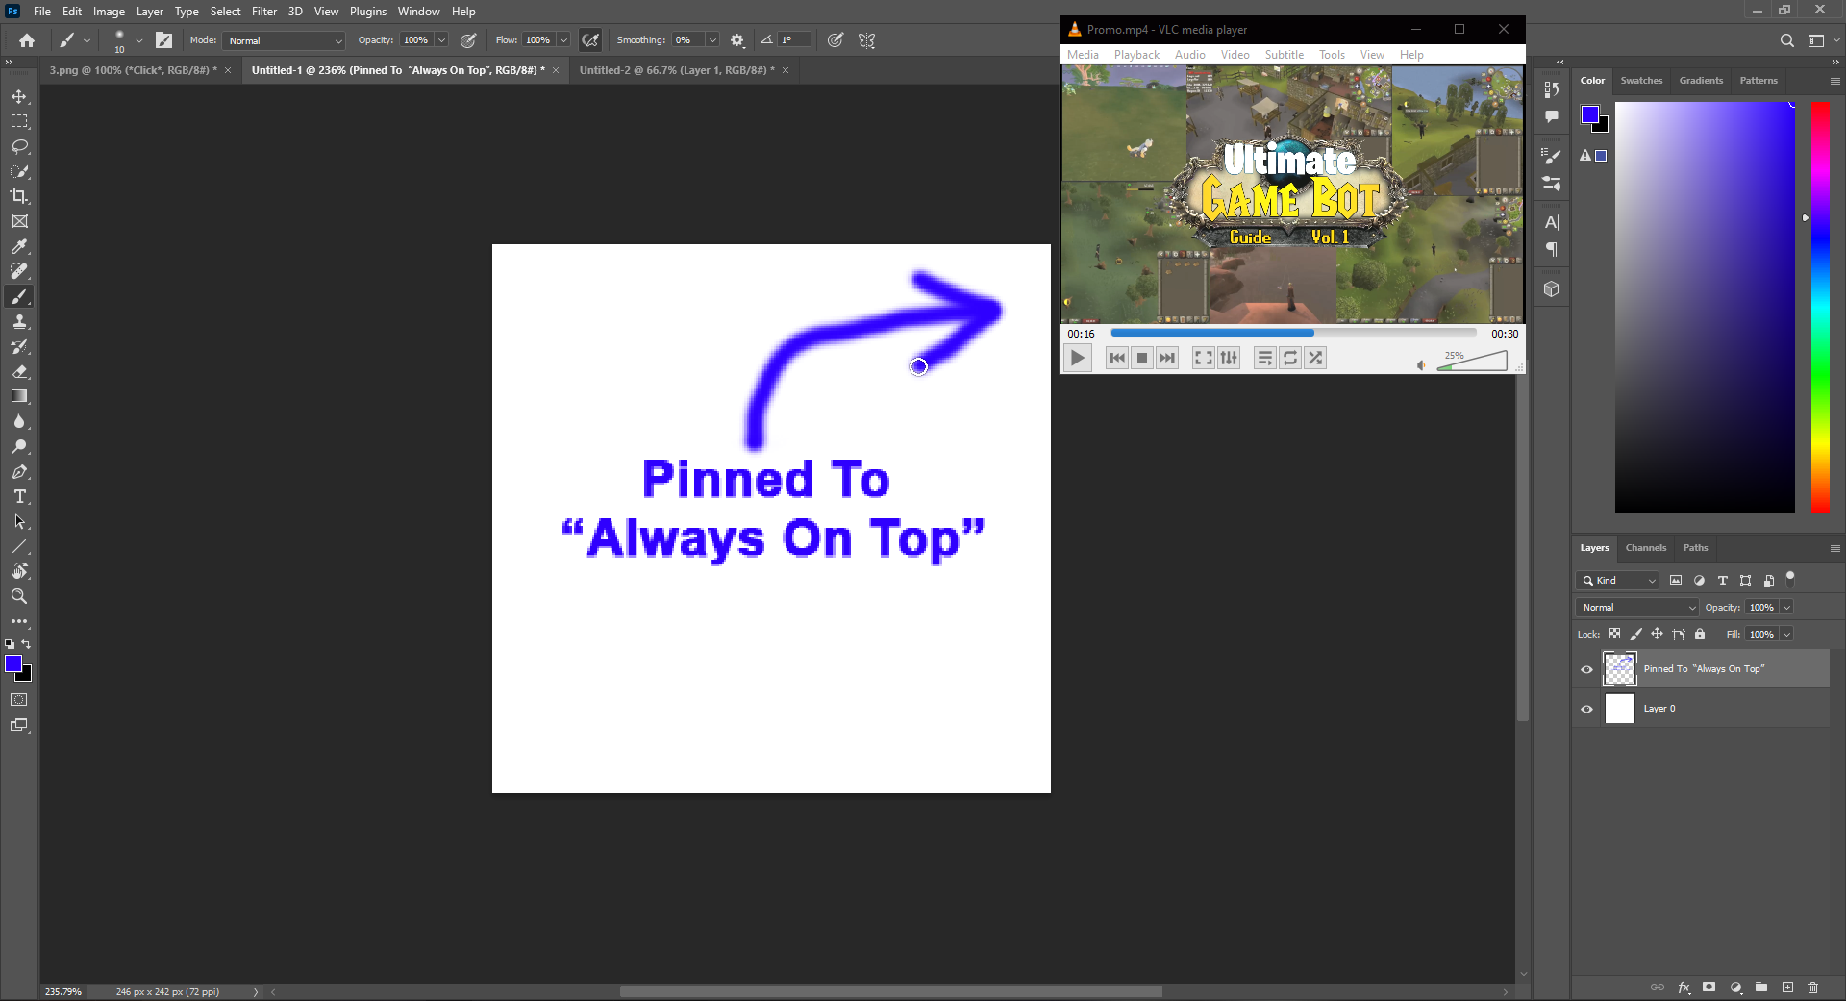Hide Layer 0 with eye icon
This screenshot has height=1001, width=1846.
pyautogui.click(x=1586, y=709)
